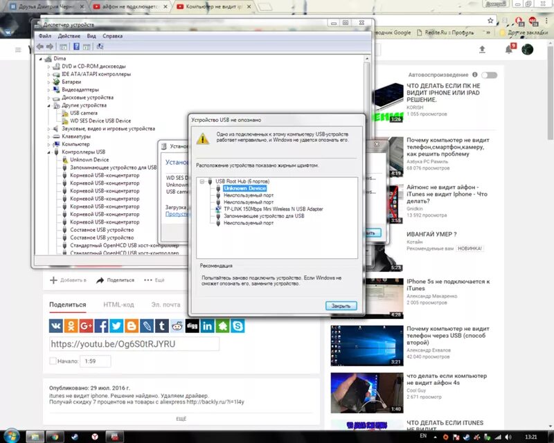Switch to the HTML-код tab

click(118, 305)
